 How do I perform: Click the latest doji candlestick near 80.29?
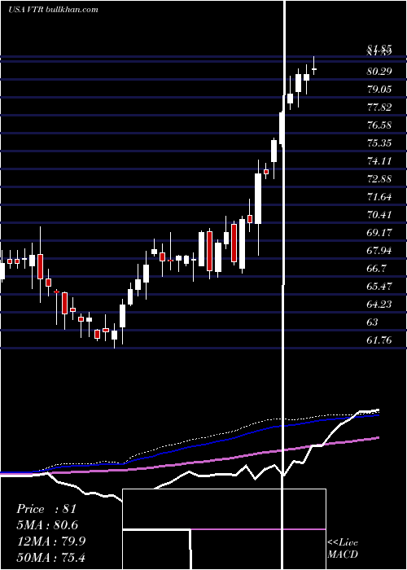314,68
